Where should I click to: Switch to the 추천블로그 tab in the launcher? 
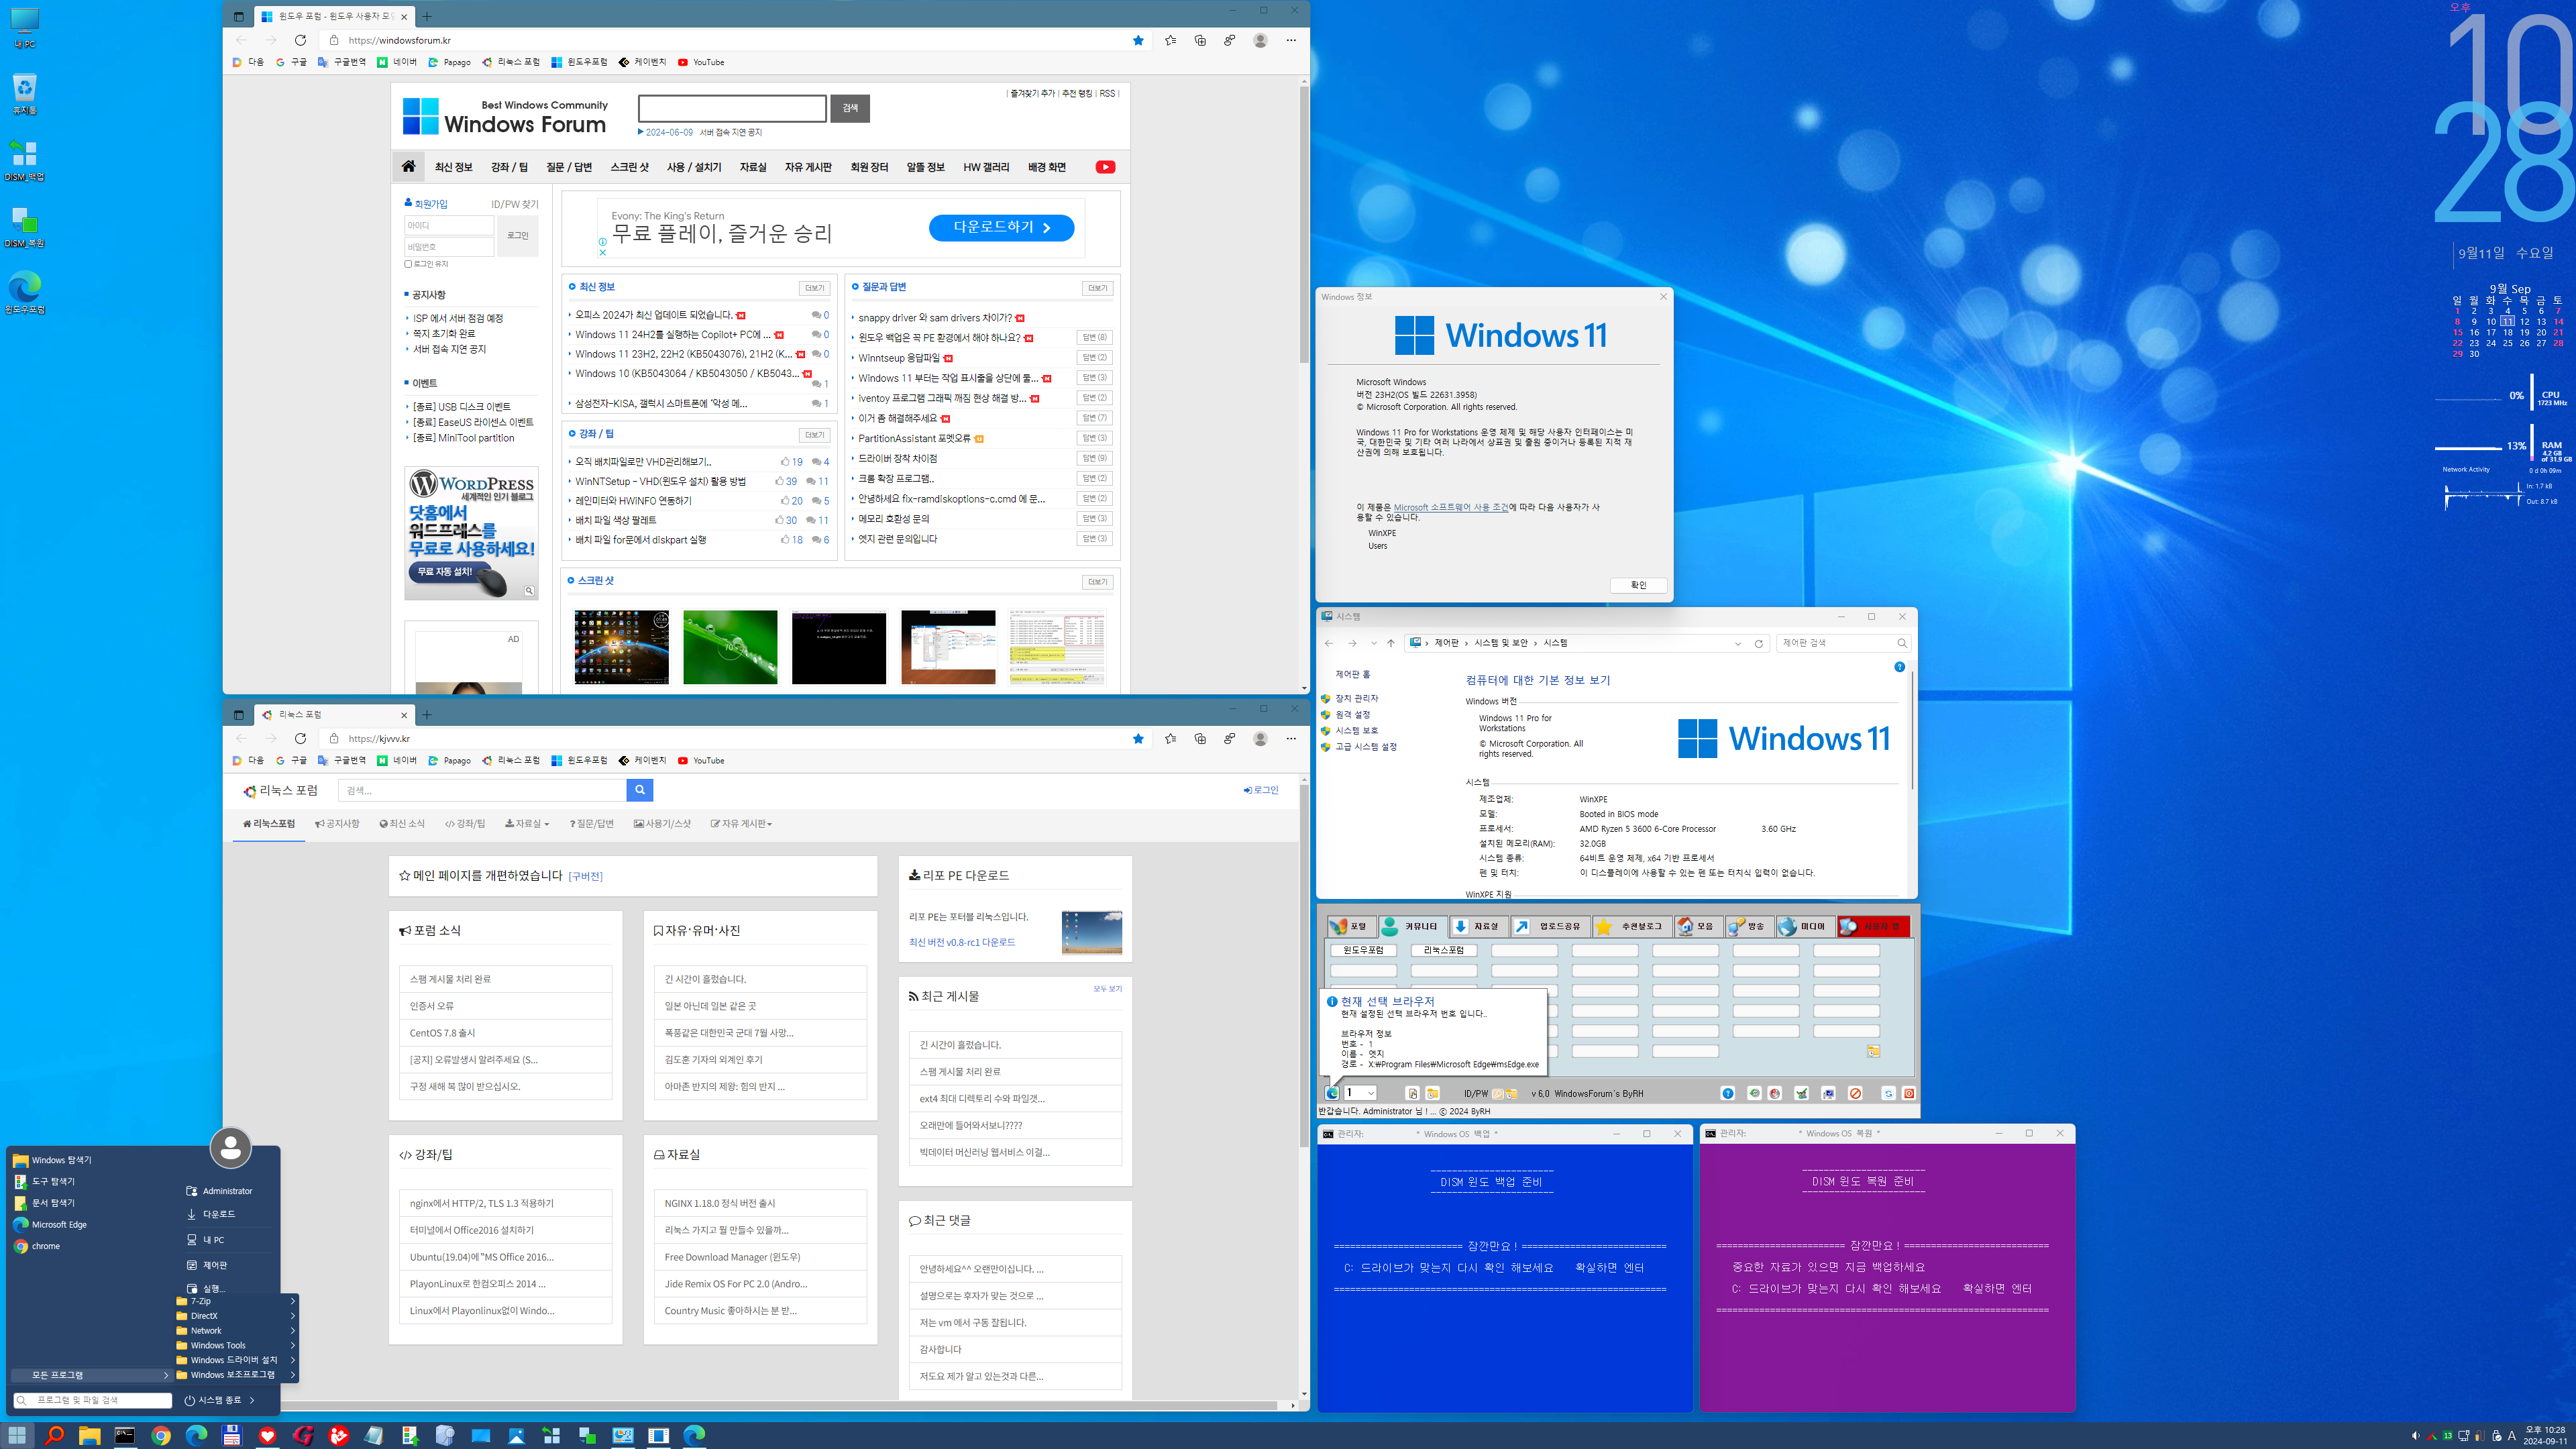point(1632,926)
